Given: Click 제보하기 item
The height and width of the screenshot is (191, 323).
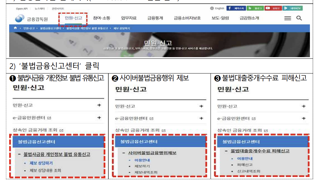Looking at the screenshot, I should pyautogui.click(x=142, y=166).
